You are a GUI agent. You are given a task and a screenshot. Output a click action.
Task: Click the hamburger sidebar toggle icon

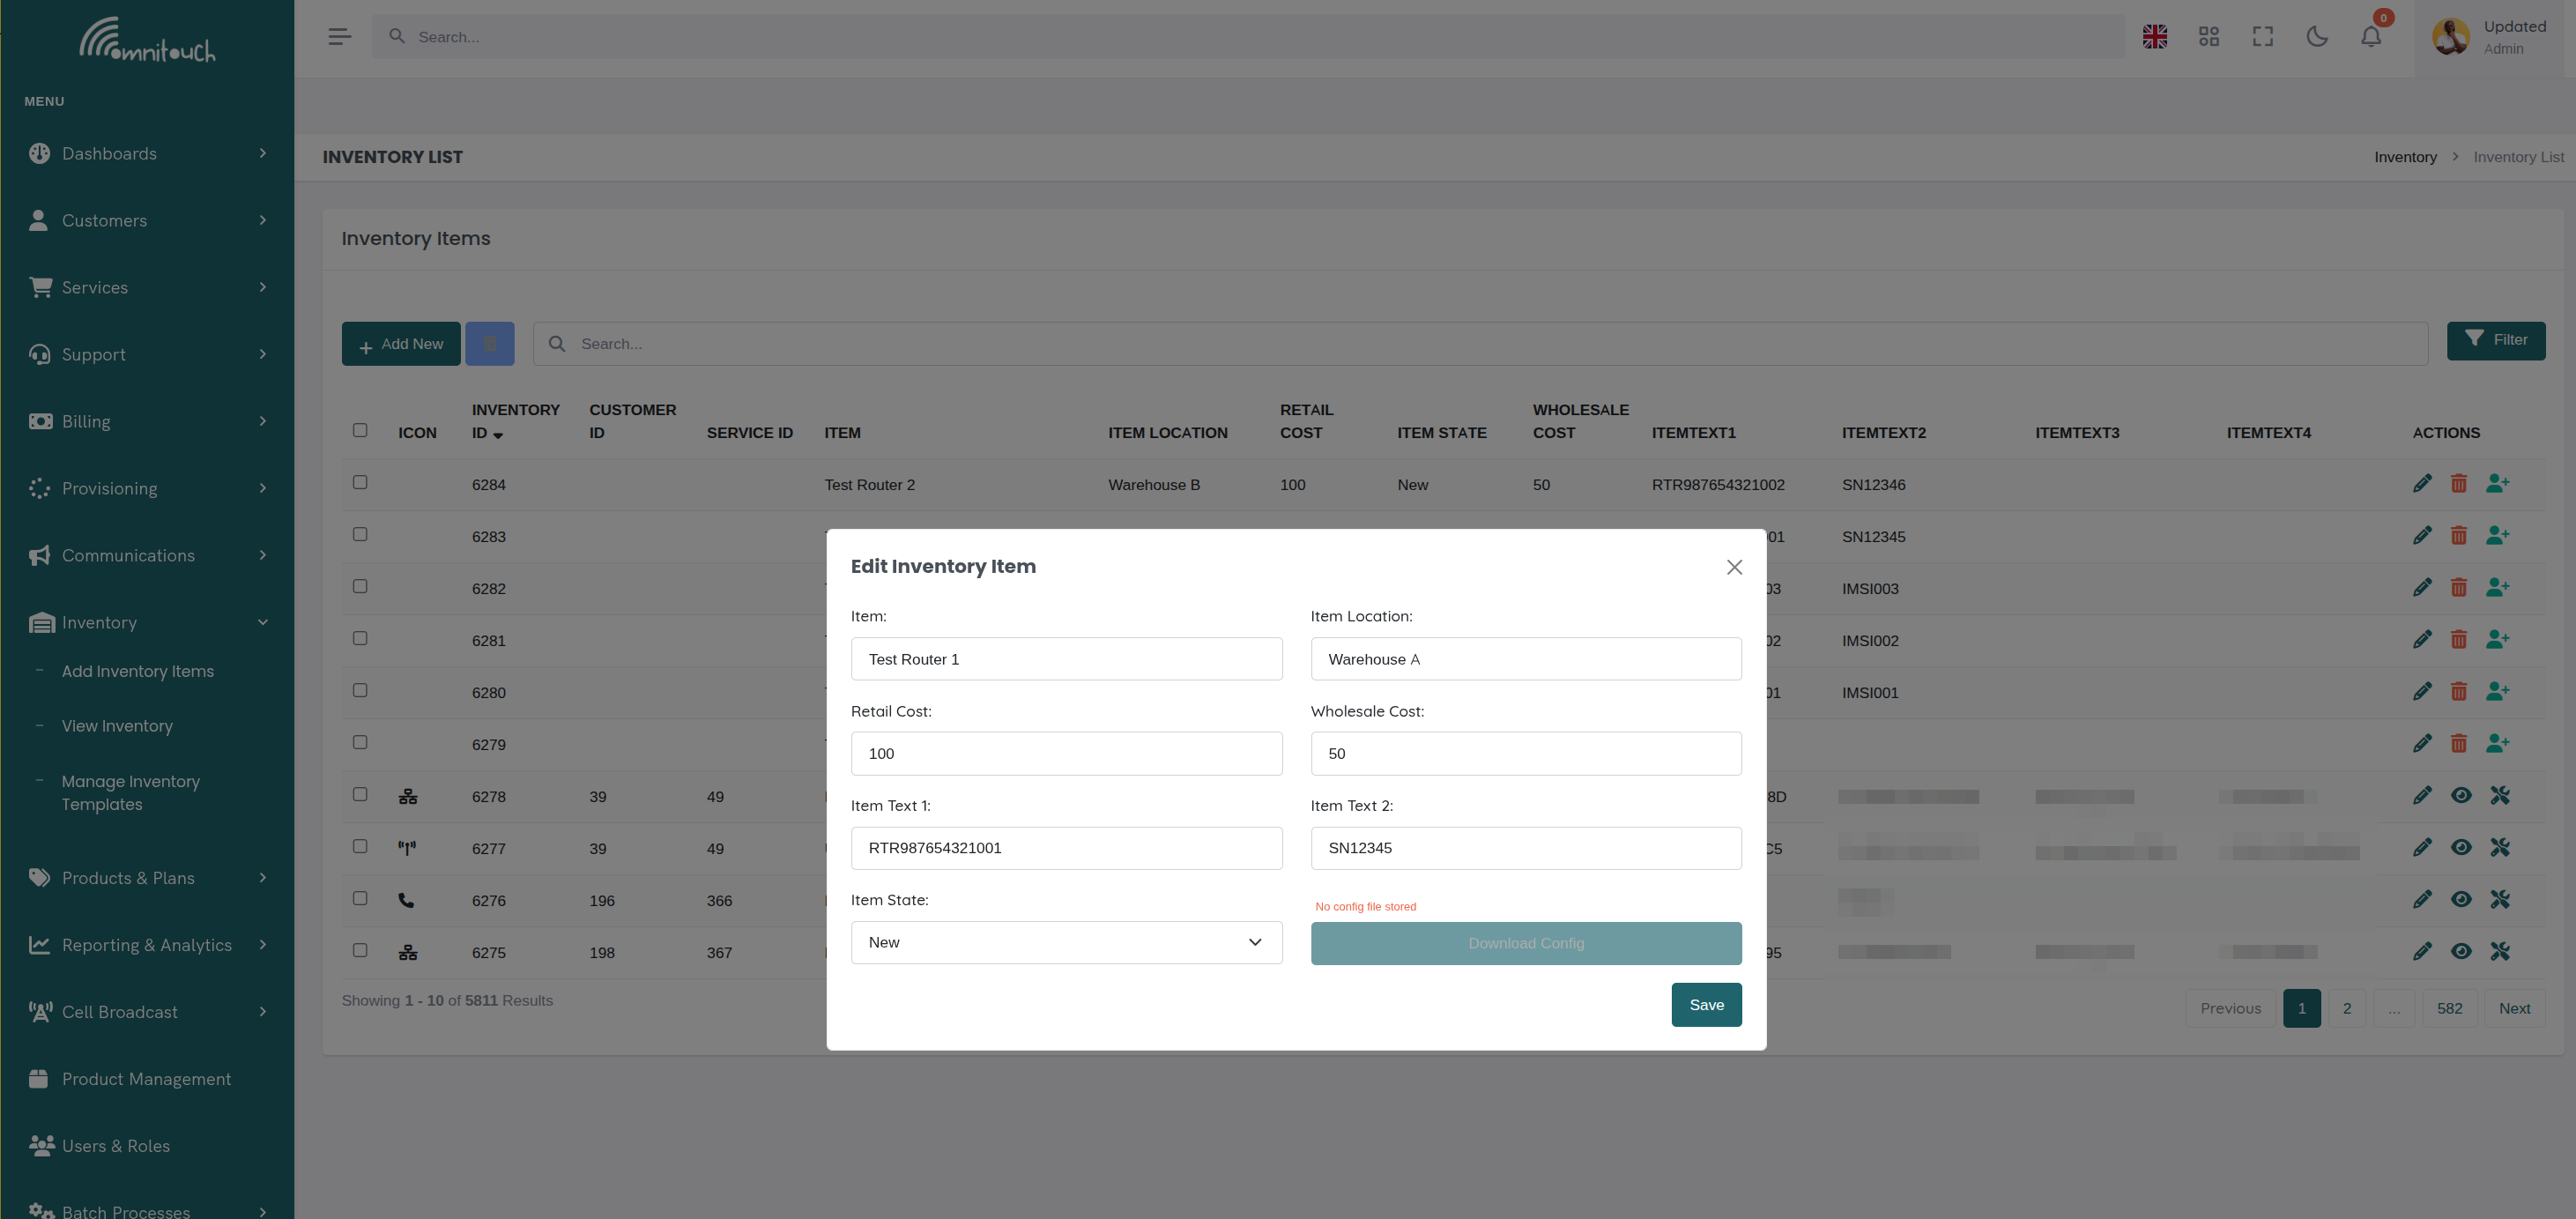pos(339,37)
